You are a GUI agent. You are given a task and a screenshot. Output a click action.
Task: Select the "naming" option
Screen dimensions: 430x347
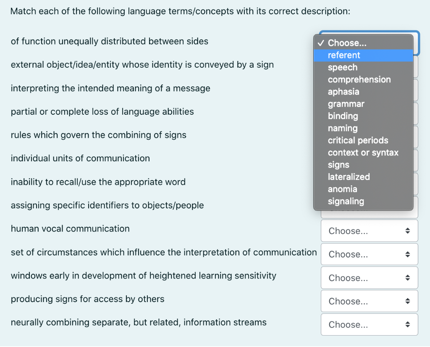[343, 128]
